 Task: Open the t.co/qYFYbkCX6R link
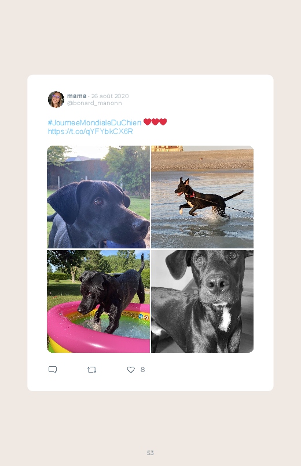point(90,131)
